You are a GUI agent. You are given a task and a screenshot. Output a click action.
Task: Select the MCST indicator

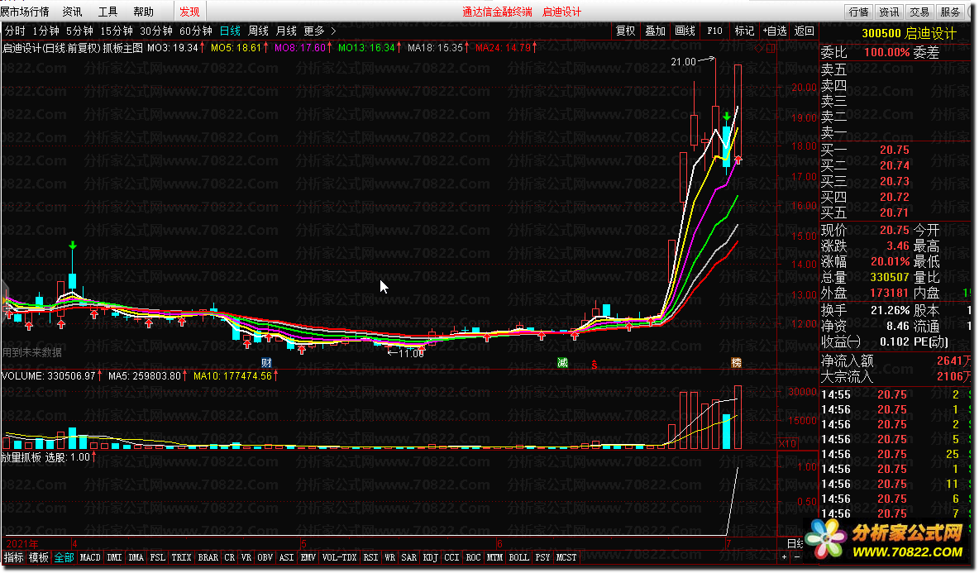pyautogui.click(x=566, y=557)
